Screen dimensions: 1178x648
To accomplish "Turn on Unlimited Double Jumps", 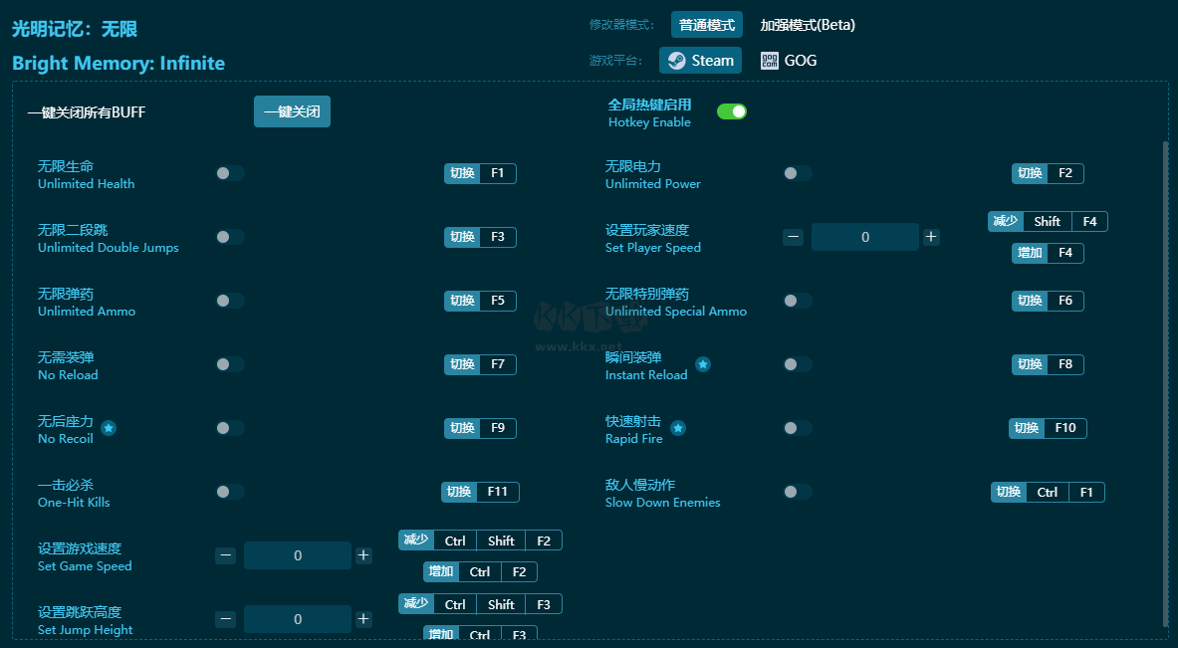I will [x=230, y=237].
